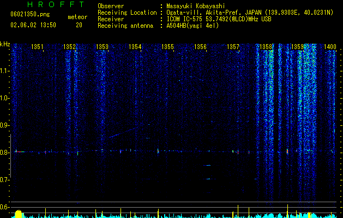
Task: Click the Receiving Location label
Action: coord(127,13)
